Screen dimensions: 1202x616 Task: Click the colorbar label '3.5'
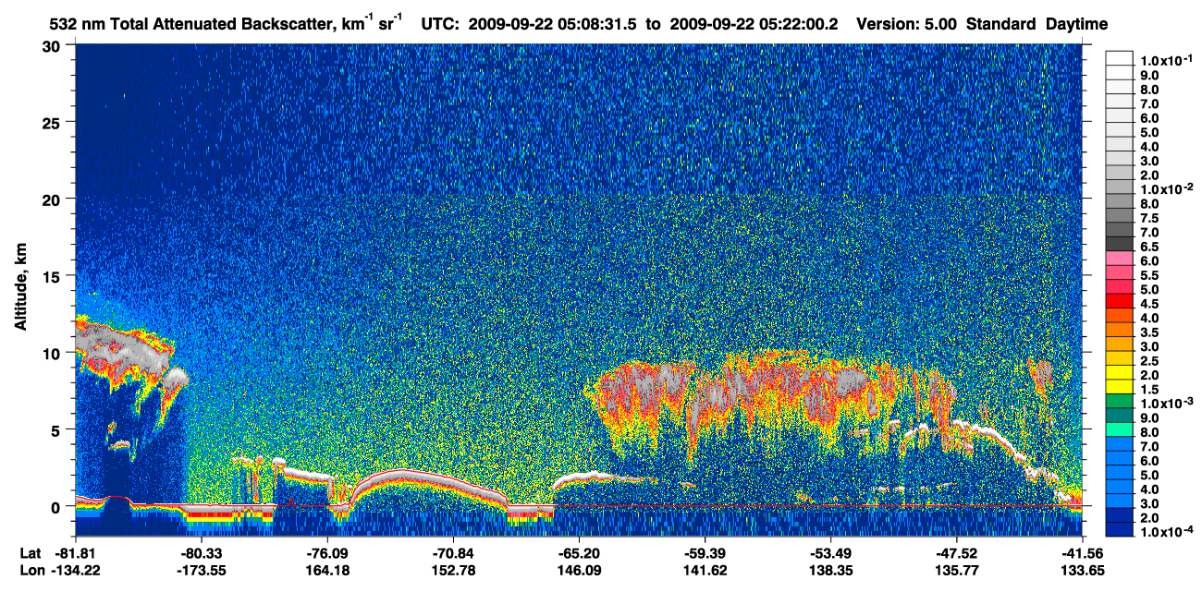point(1147,332)
